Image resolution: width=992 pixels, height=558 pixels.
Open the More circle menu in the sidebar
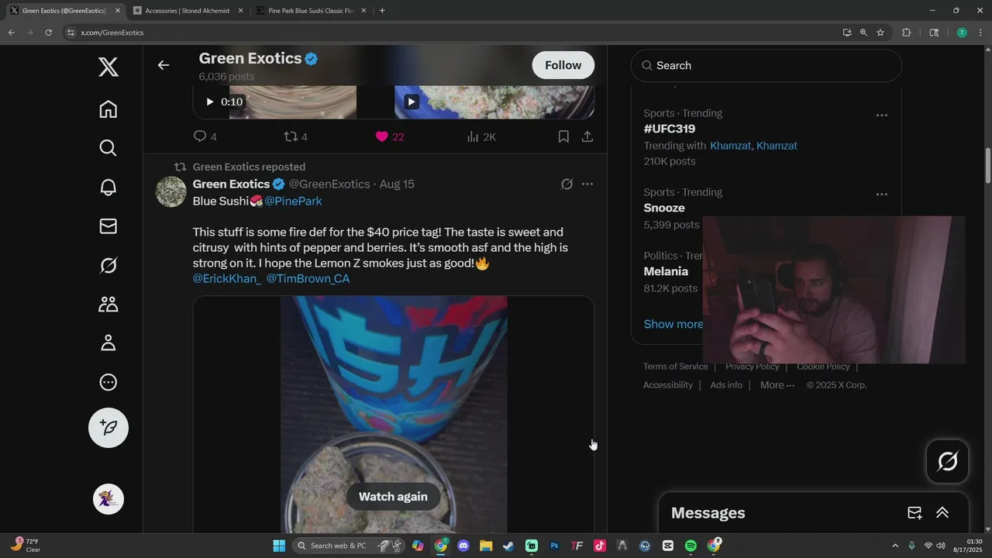[108, 382]
